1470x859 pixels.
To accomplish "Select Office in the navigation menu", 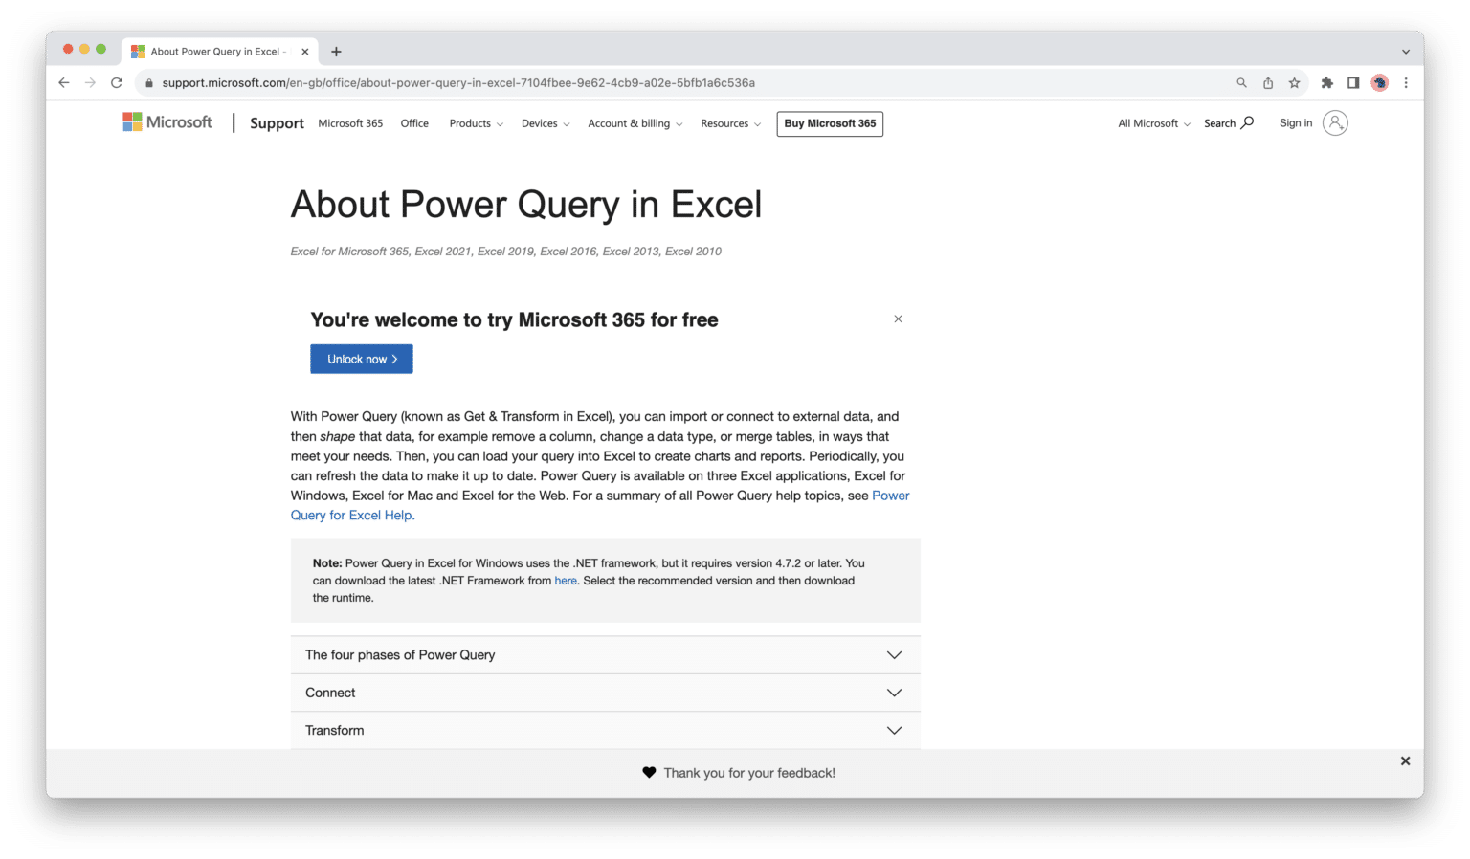I will pos(414,123).
